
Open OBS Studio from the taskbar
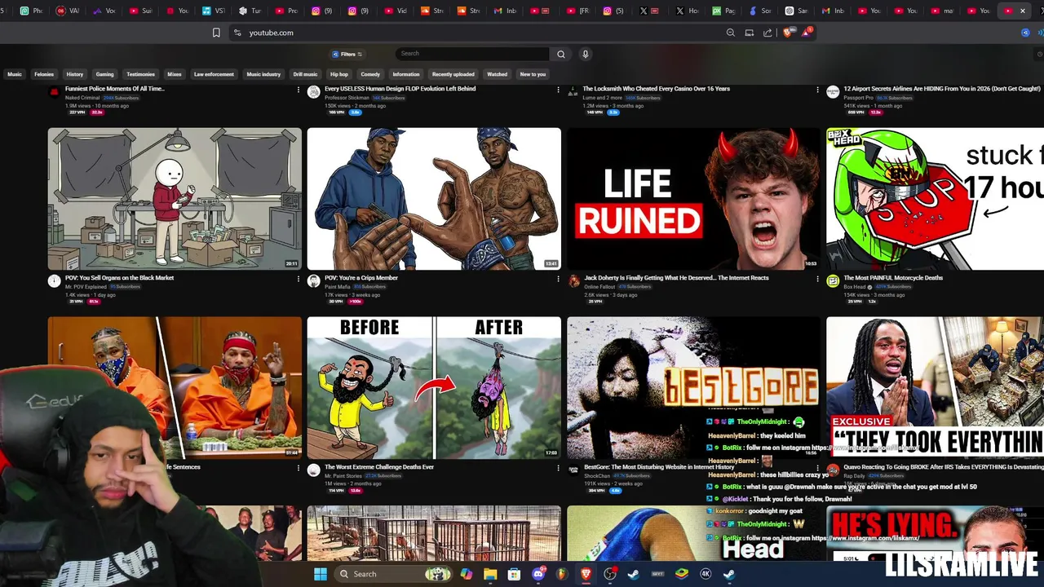click(610, 574)
